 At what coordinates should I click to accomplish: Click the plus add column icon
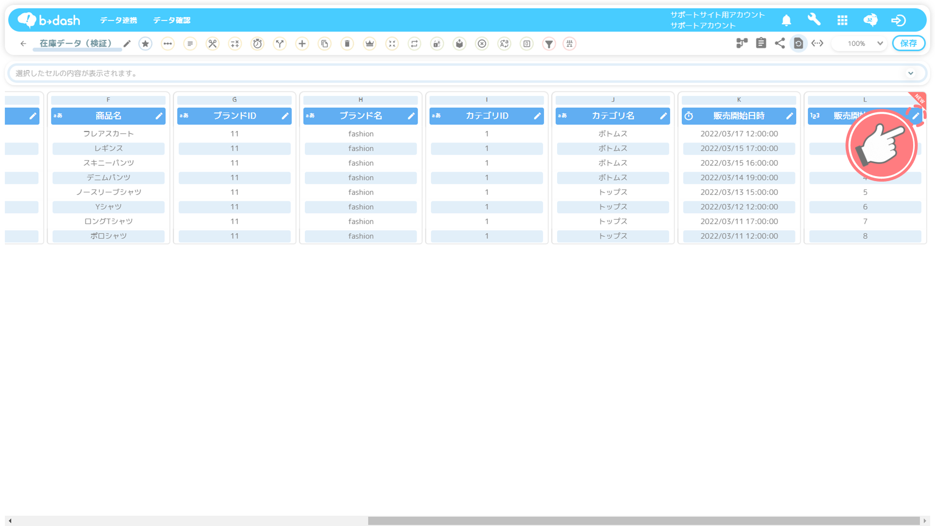coord(302,44)
